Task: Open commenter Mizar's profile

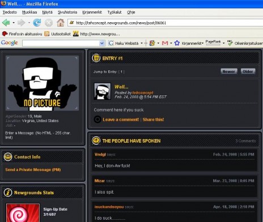Action: [x=100, y=181]
